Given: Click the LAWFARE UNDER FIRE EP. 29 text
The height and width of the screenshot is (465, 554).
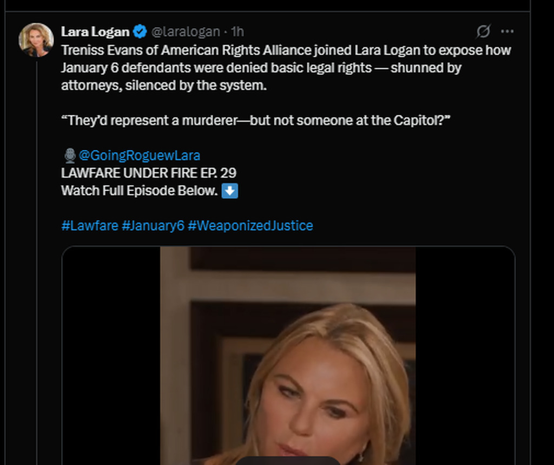Looking at the screenshot, I should 149,173.
